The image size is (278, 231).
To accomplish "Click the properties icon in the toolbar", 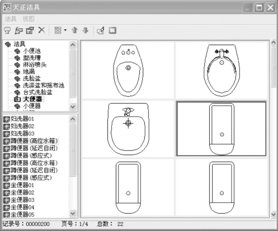I will click(x=30, y=30).
